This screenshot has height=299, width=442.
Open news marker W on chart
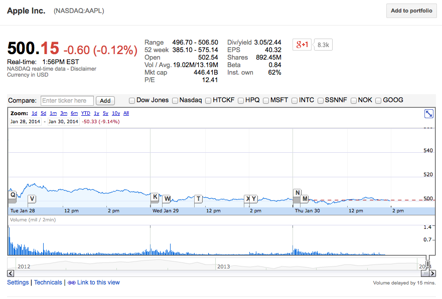(167, 199)
